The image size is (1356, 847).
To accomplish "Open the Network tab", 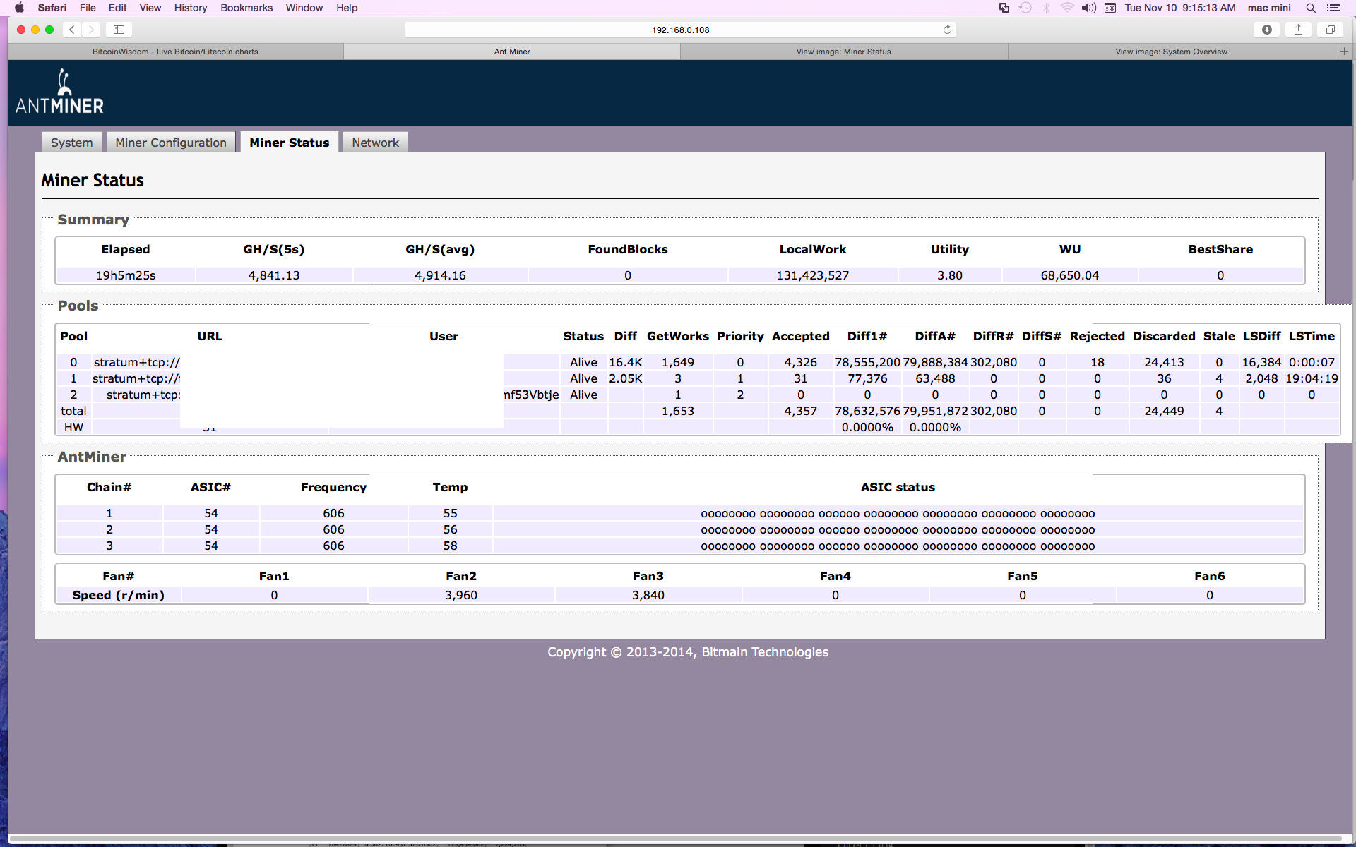I will 375,143.
